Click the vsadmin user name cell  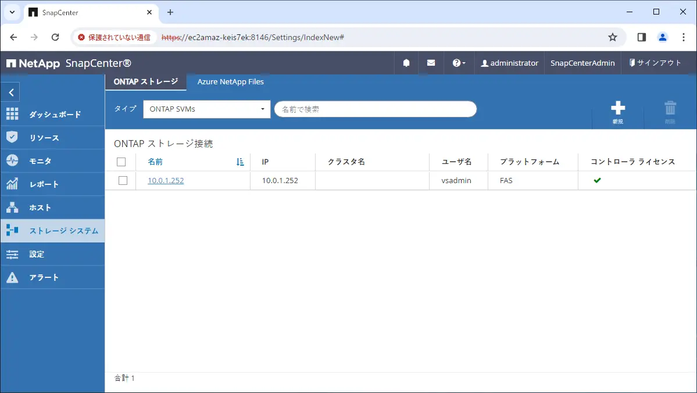456,180
